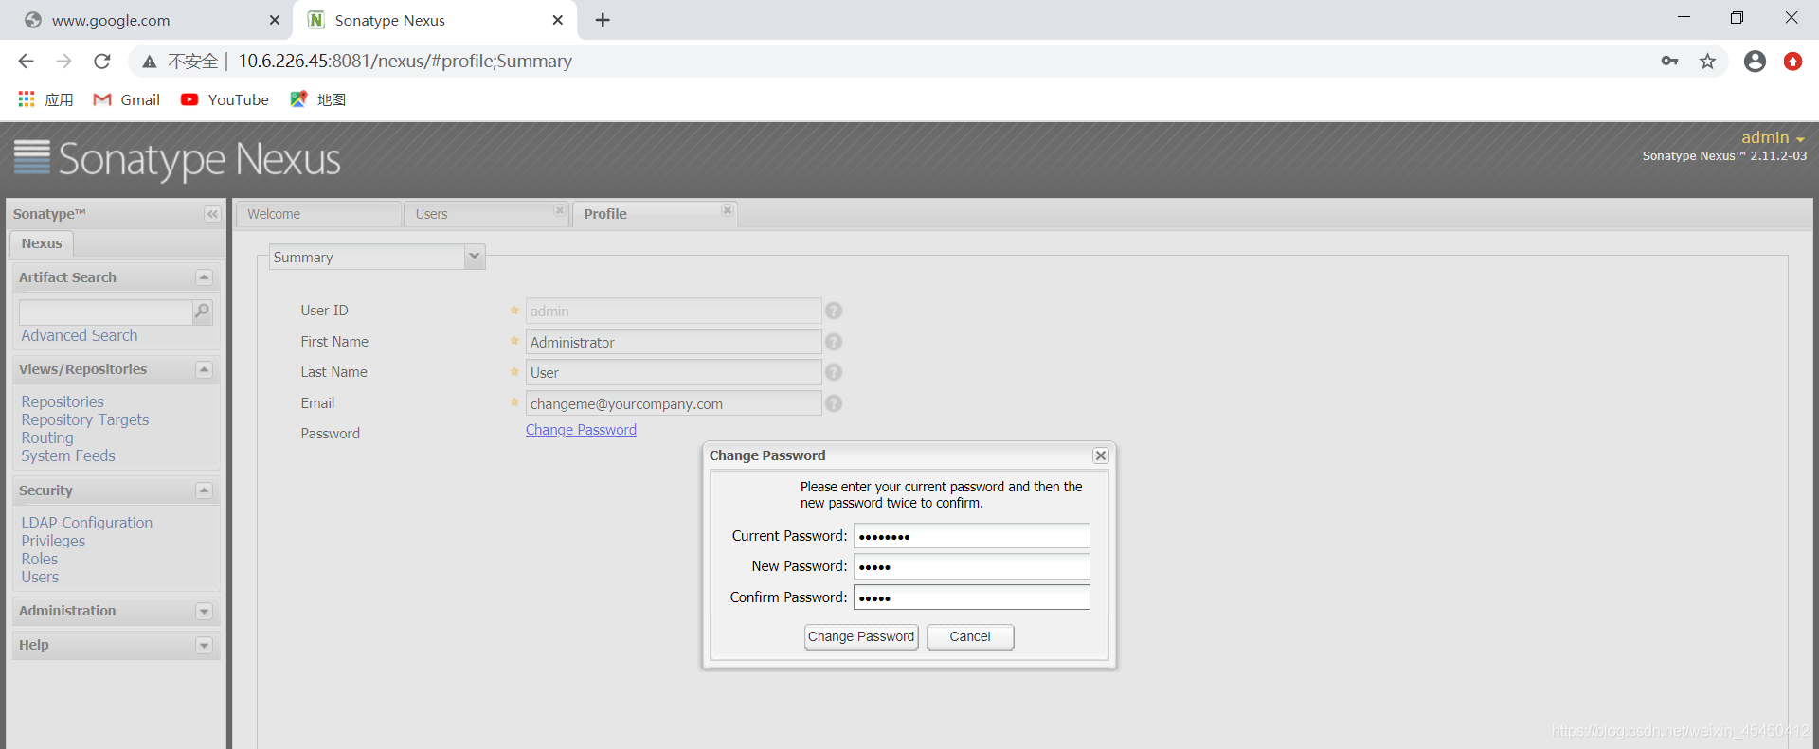Open the Repository Targets link

click(x=85, y=419)
